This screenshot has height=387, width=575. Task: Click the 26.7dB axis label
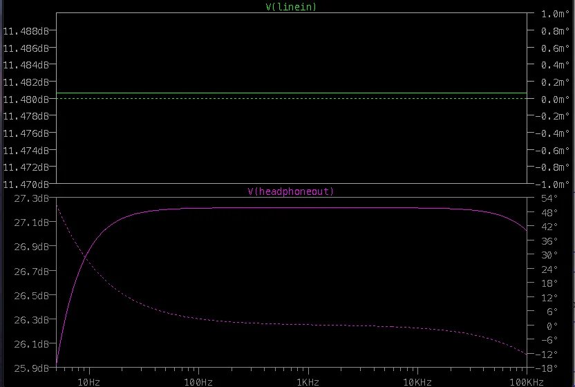click(x=32, y=272)
